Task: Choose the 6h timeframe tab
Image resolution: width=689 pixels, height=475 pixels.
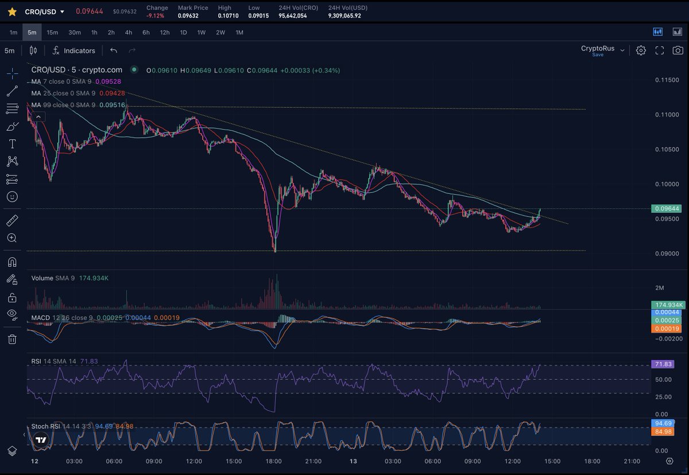Action: [x=146, y=33]
